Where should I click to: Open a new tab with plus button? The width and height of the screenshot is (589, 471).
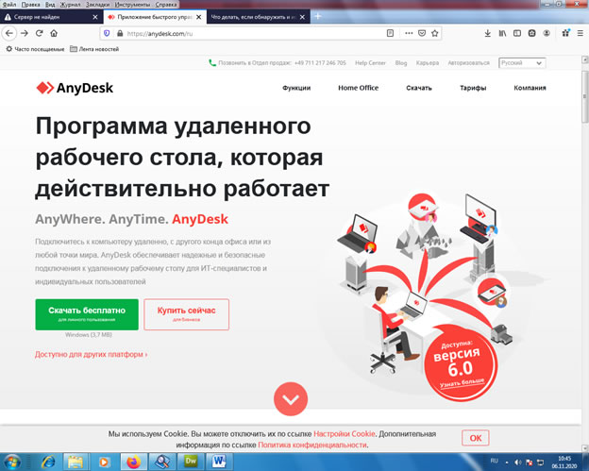(x=318, y=17)
